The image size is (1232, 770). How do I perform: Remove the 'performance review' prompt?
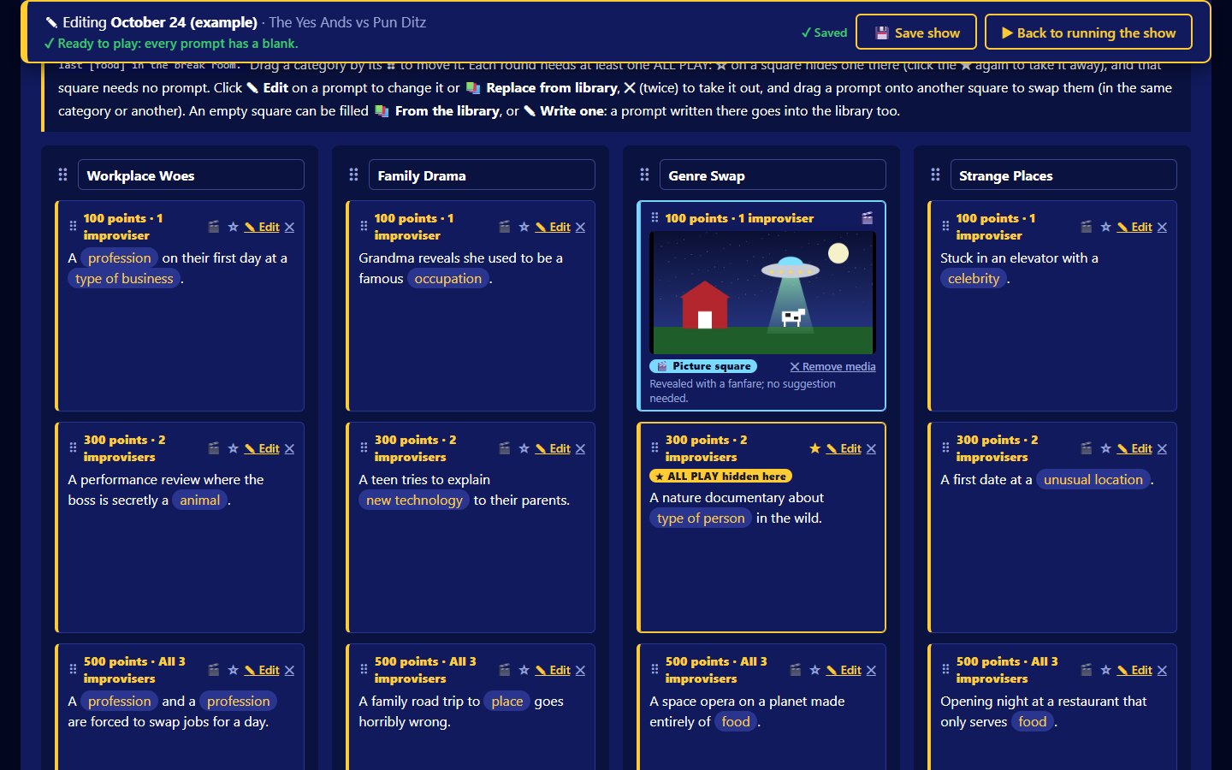pos(289,448)
